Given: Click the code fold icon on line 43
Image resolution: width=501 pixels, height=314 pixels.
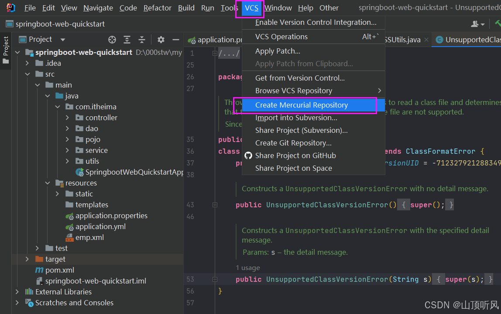Looking at the screenshot, I should (215, 205).
